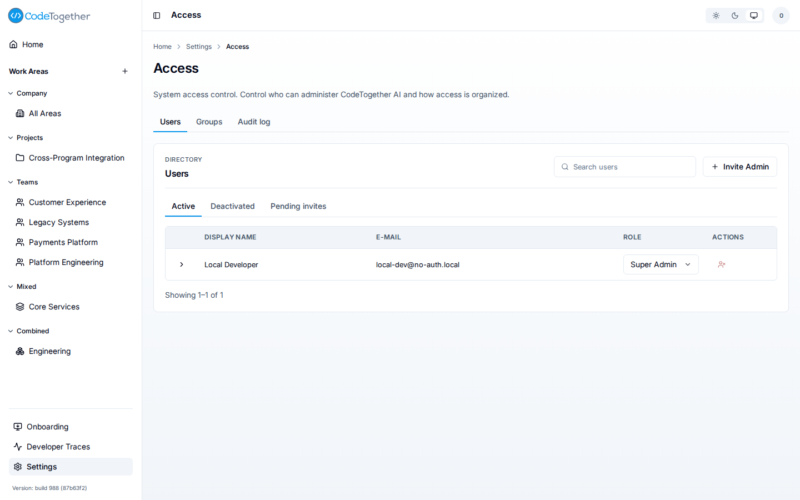Viewport: 800px width, 500px height.
Task: Follow the Settings breadcrumb link
Action: pos(199,47)
